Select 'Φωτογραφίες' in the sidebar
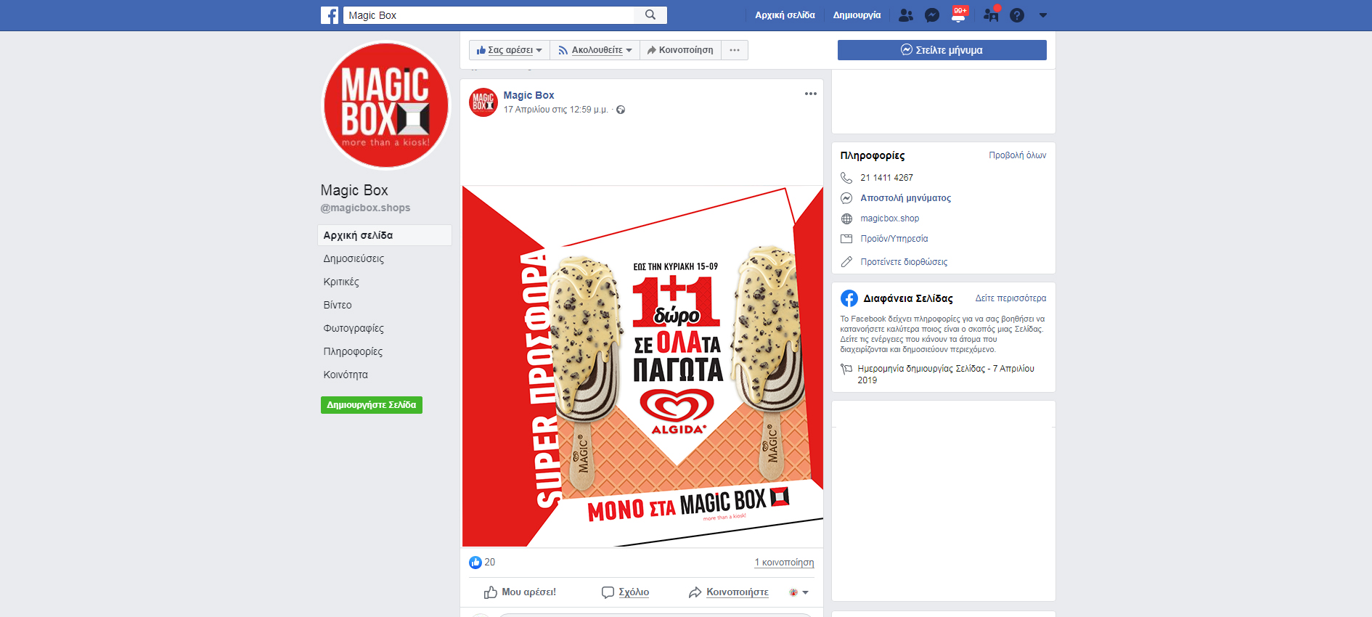Screen dimensions: 1372x617 point(354,328)
